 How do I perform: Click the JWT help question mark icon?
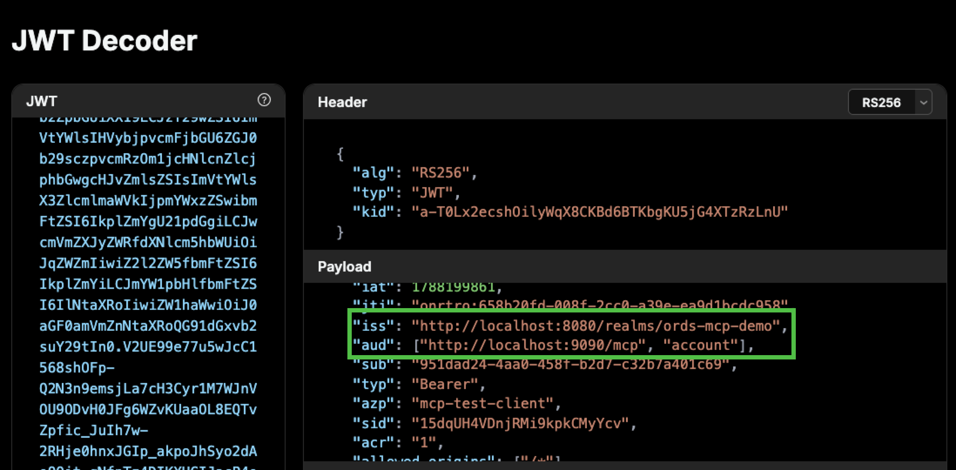(x=264, y=100)
